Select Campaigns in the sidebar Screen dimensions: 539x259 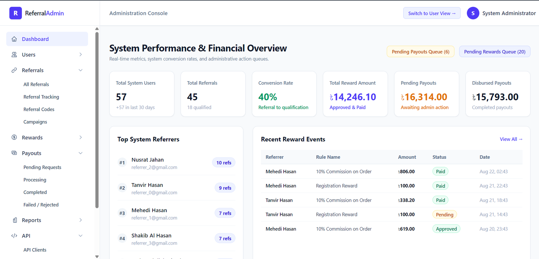click(35, 122)
